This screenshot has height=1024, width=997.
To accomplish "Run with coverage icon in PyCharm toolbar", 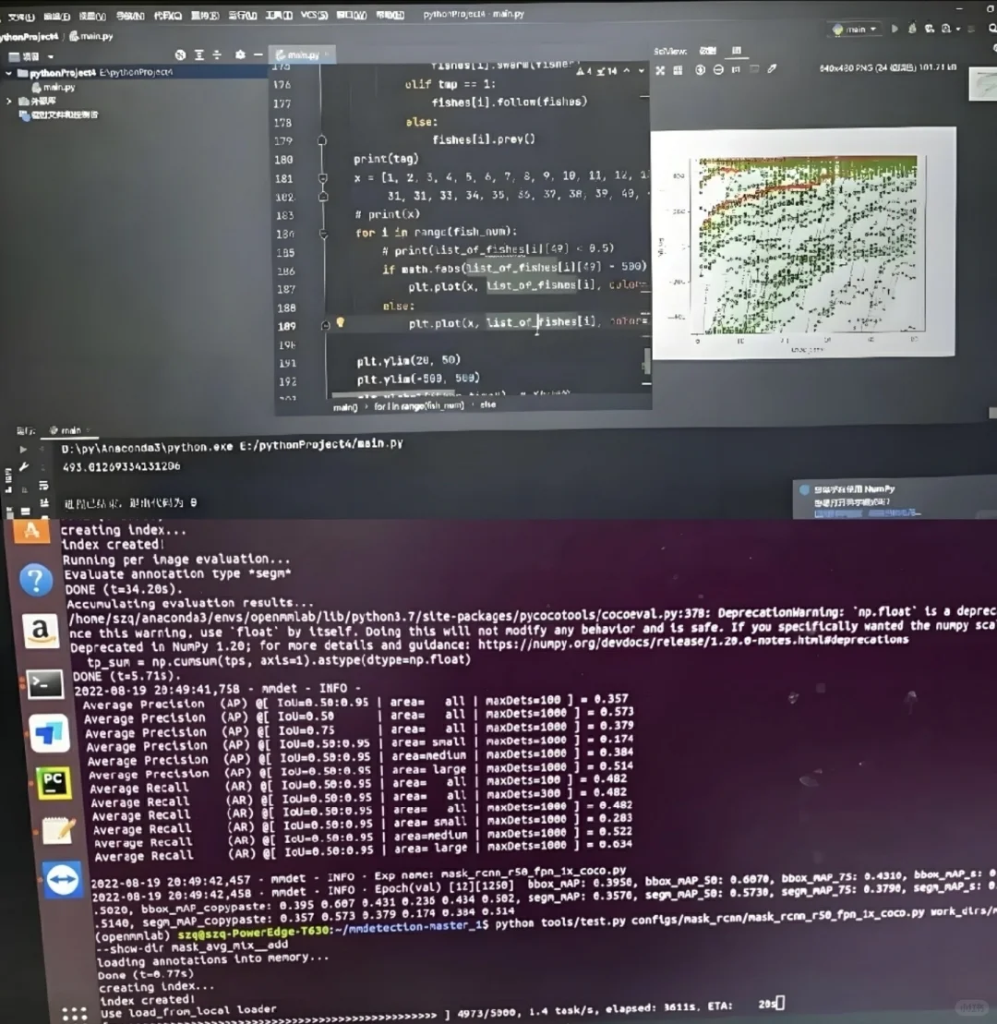I will 929,29.
